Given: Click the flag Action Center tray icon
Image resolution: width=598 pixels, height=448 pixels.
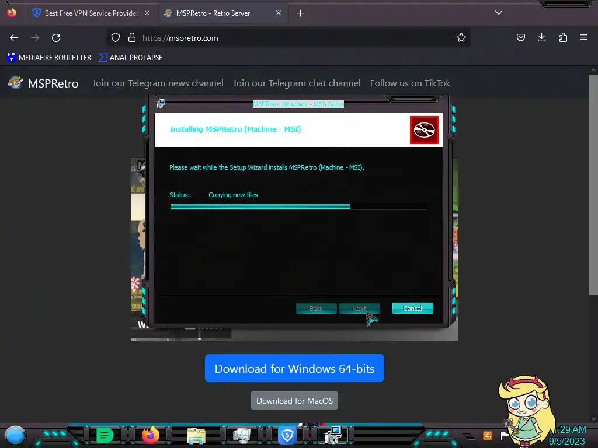Looking at the screenshot, I should [505, 435].
